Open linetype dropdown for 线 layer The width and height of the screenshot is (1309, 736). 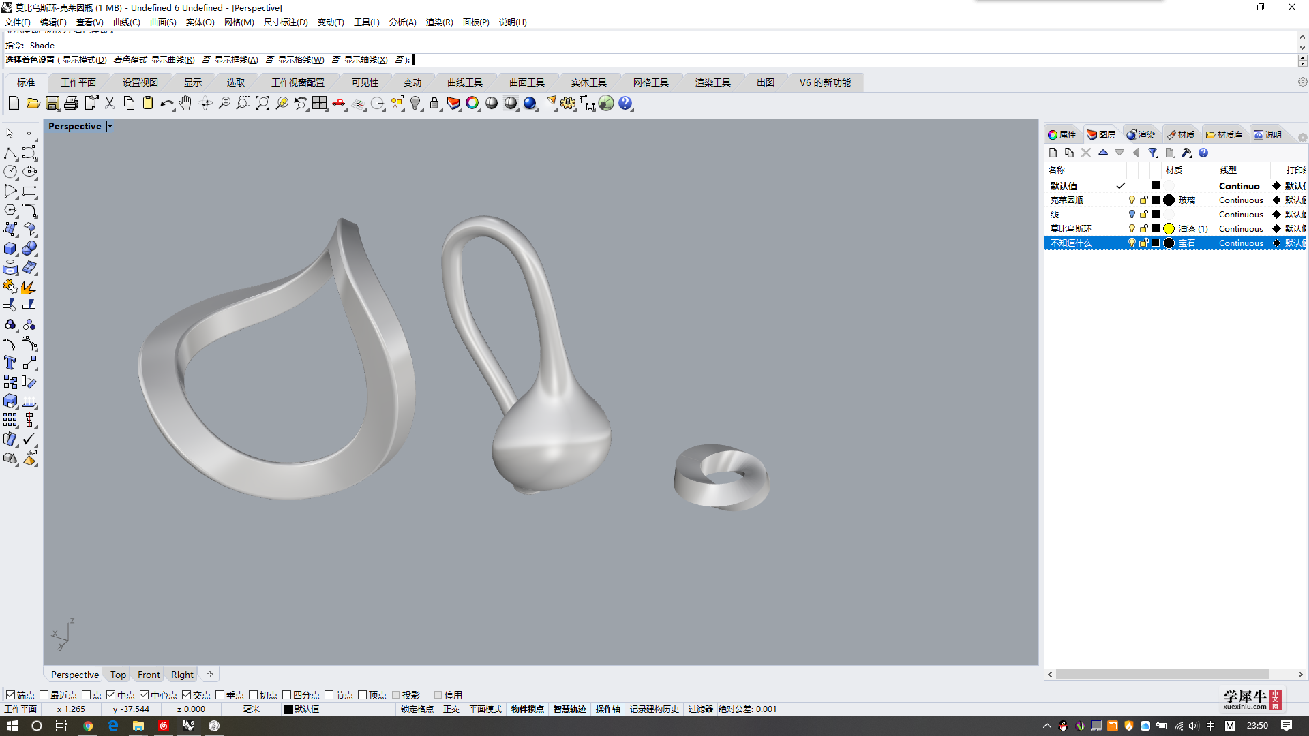1241,215
